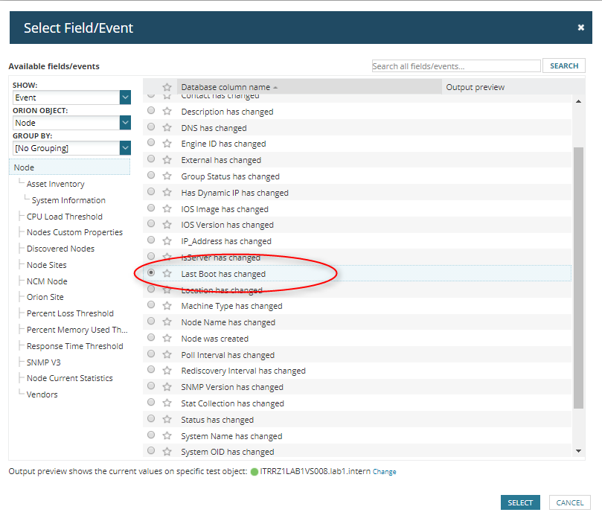Click the CANCEL button
Image resolution: width=602 pixels, height=521 pixels.
[569, 502]
